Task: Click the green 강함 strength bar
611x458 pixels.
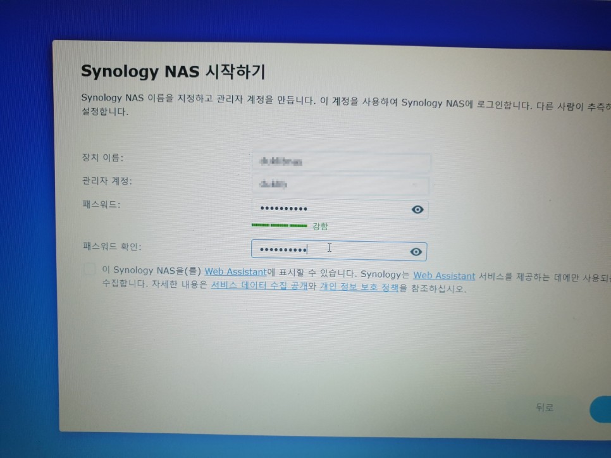Action: pos(280,225)
